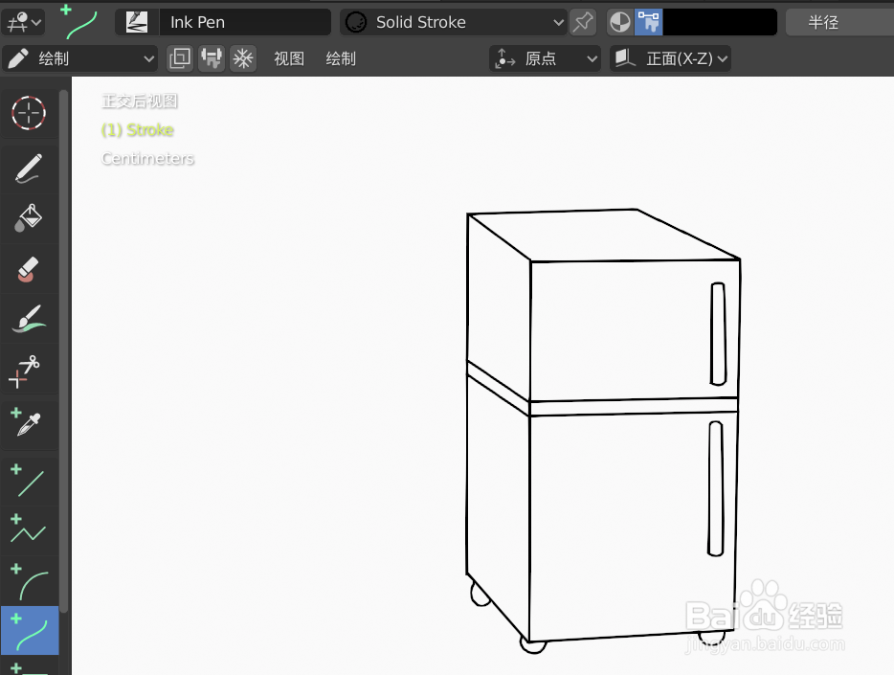Select the Tint brush tool
894x675 pixels.
click(29, 319)
